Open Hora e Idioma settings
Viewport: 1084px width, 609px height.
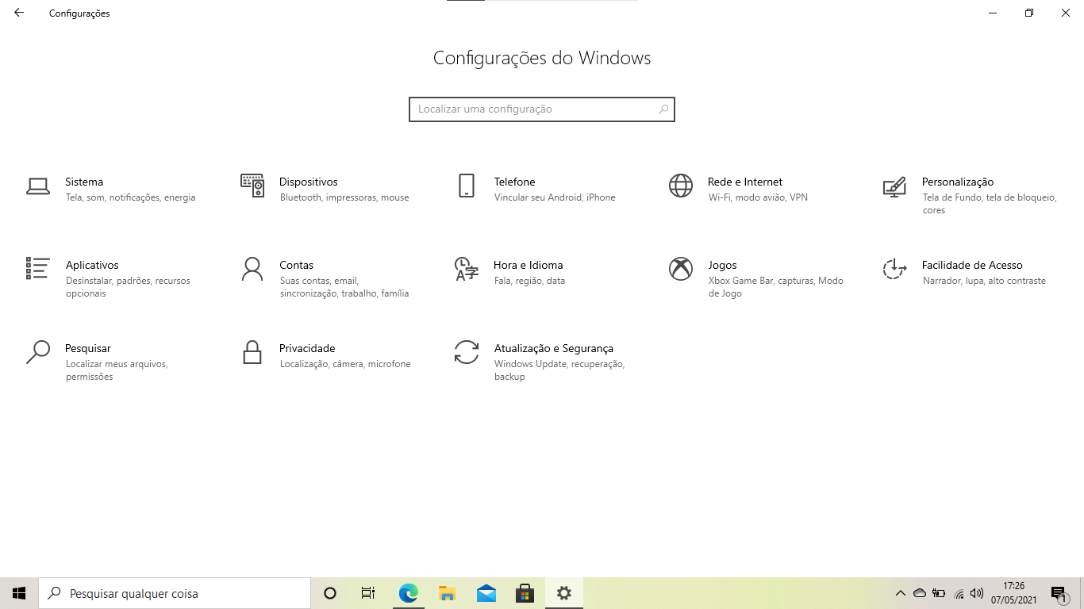coord(529,272)
